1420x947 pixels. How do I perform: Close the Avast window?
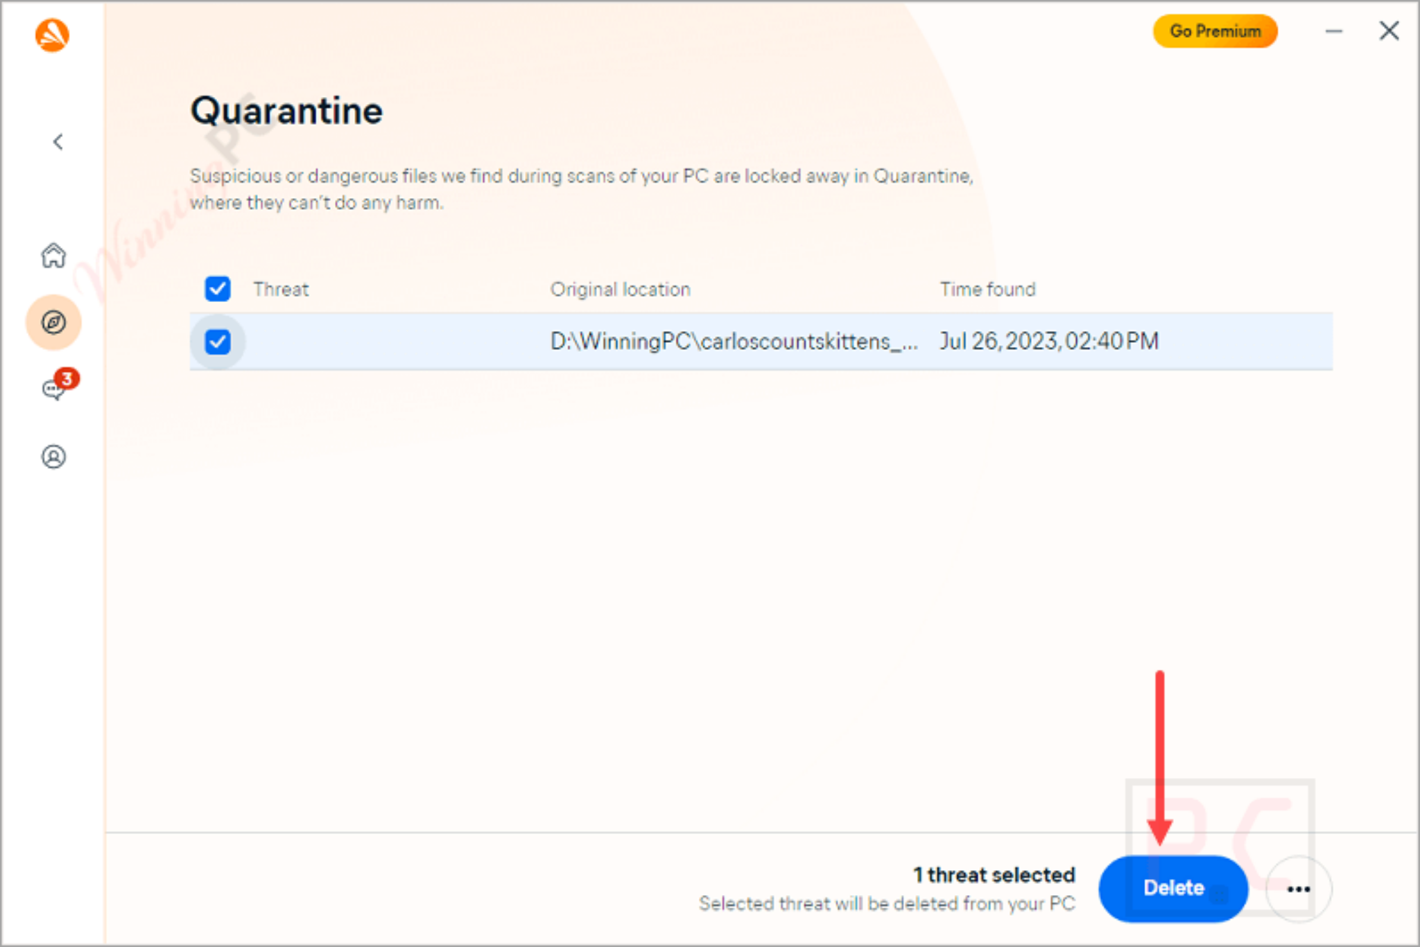click(1389, 30)
